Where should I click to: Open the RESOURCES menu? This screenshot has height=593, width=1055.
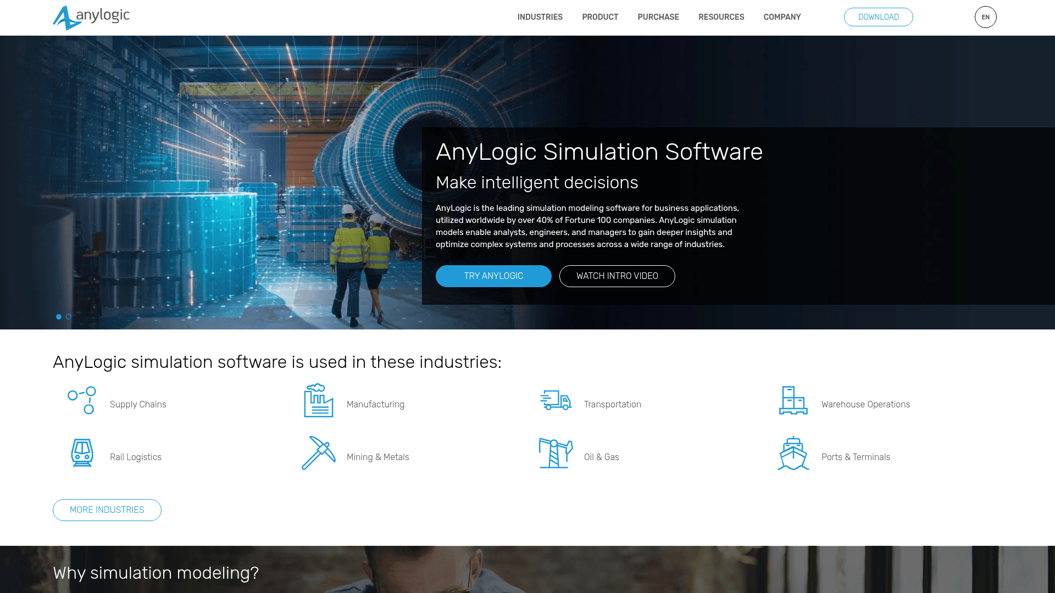coord(721,17)
